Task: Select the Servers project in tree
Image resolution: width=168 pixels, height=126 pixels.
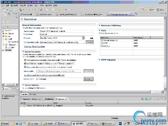Action: [7, 50]
